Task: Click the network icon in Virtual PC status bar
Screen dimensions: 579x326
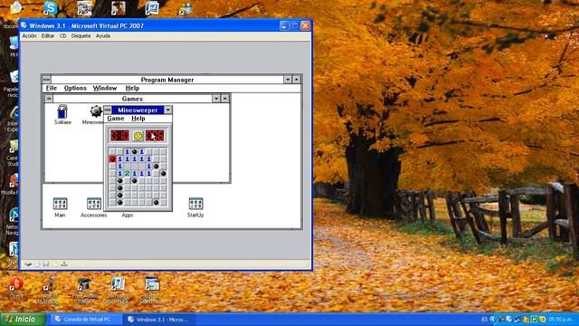Action: pos(64,264)
